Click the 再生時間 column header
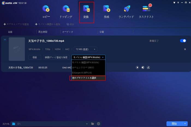 pyautogui.click(x=43, y=32)
